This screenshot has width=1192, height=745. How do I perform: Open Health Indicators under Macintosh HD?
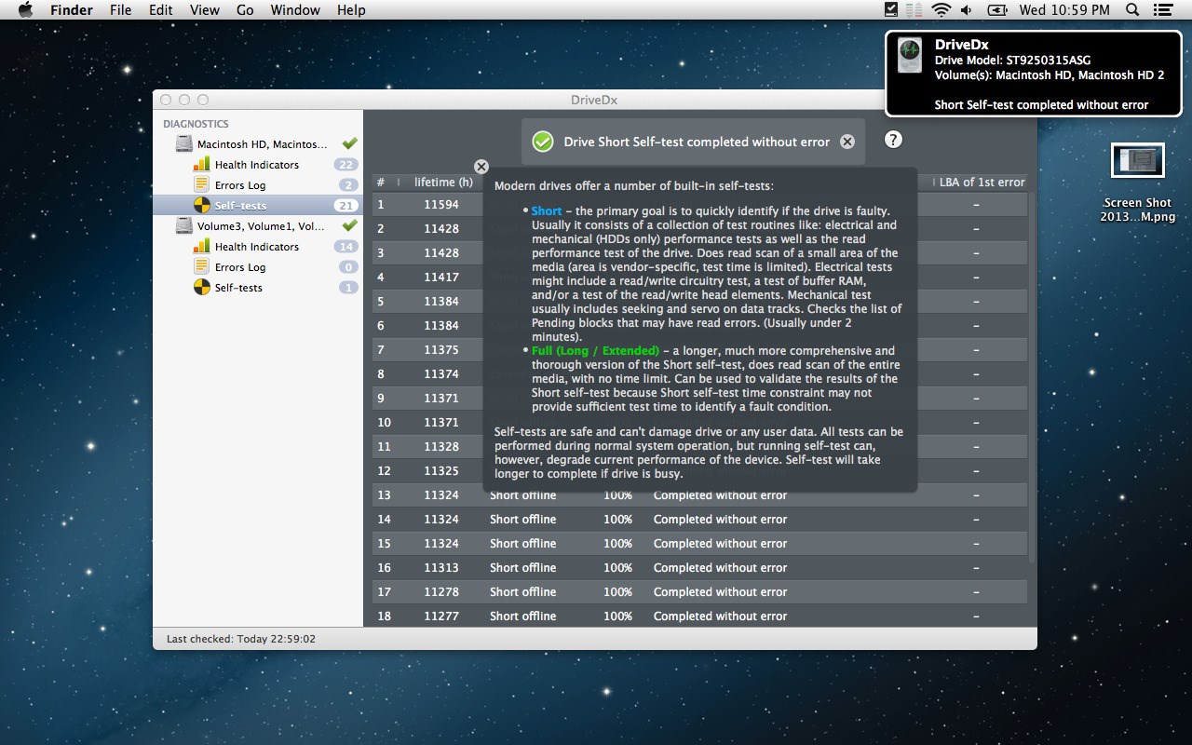257,165
